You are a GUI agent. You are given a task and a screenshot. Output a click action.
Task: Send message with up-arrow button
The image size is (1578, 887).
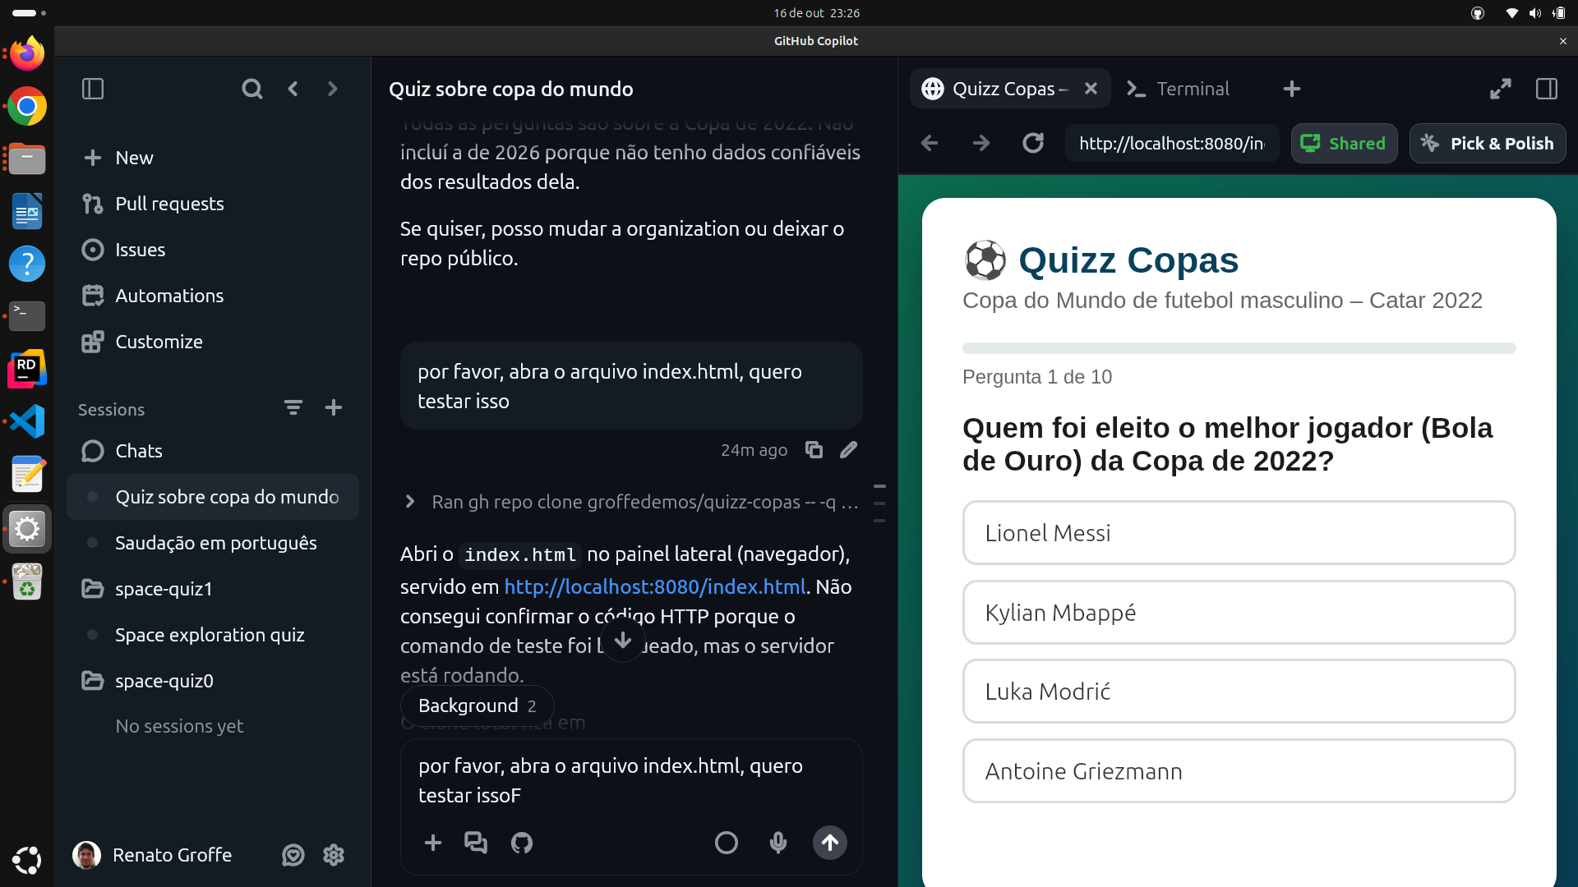[830, 843]
